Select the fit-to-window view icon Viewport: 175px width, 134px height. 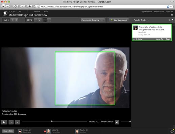coord(45,20)
